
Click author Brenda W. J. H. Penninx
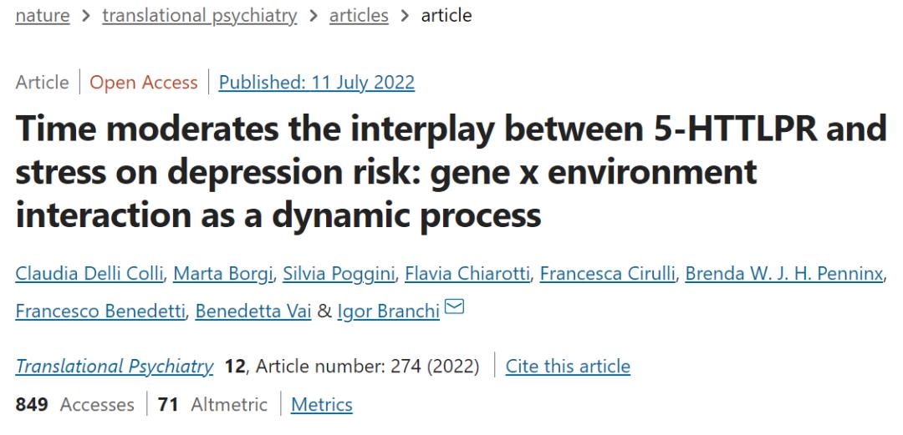(x=783, y=274)
